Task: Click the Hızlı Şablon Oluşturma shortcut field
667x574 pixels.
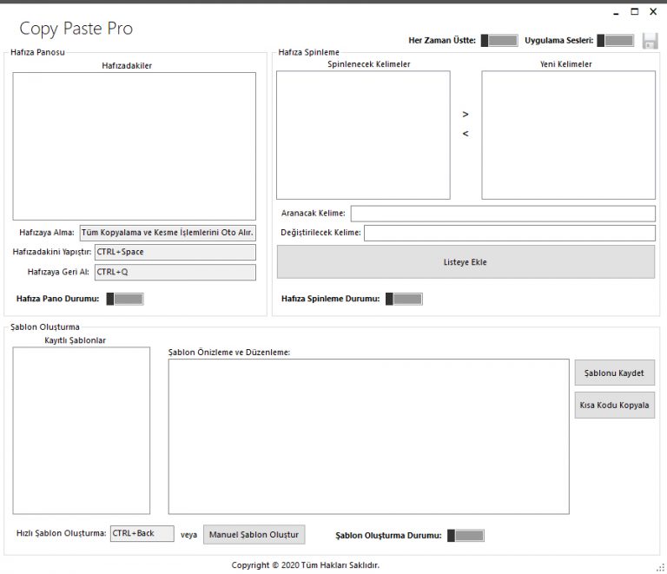Action: (142, 533)
